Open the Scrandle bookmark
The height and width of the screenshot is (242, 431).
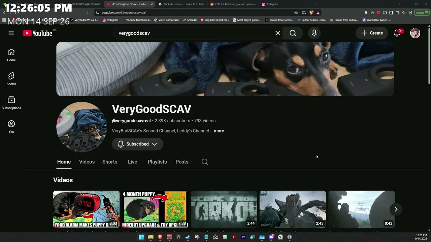point(190,20)
